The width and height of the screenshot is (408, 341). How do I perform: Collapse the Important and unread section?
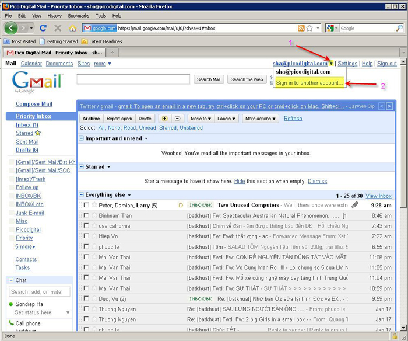pos(82,138)
